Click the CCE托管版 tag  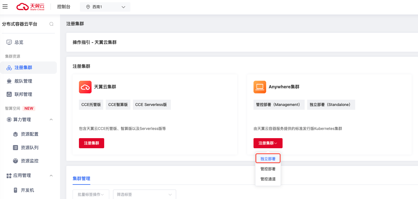(91, 105)
